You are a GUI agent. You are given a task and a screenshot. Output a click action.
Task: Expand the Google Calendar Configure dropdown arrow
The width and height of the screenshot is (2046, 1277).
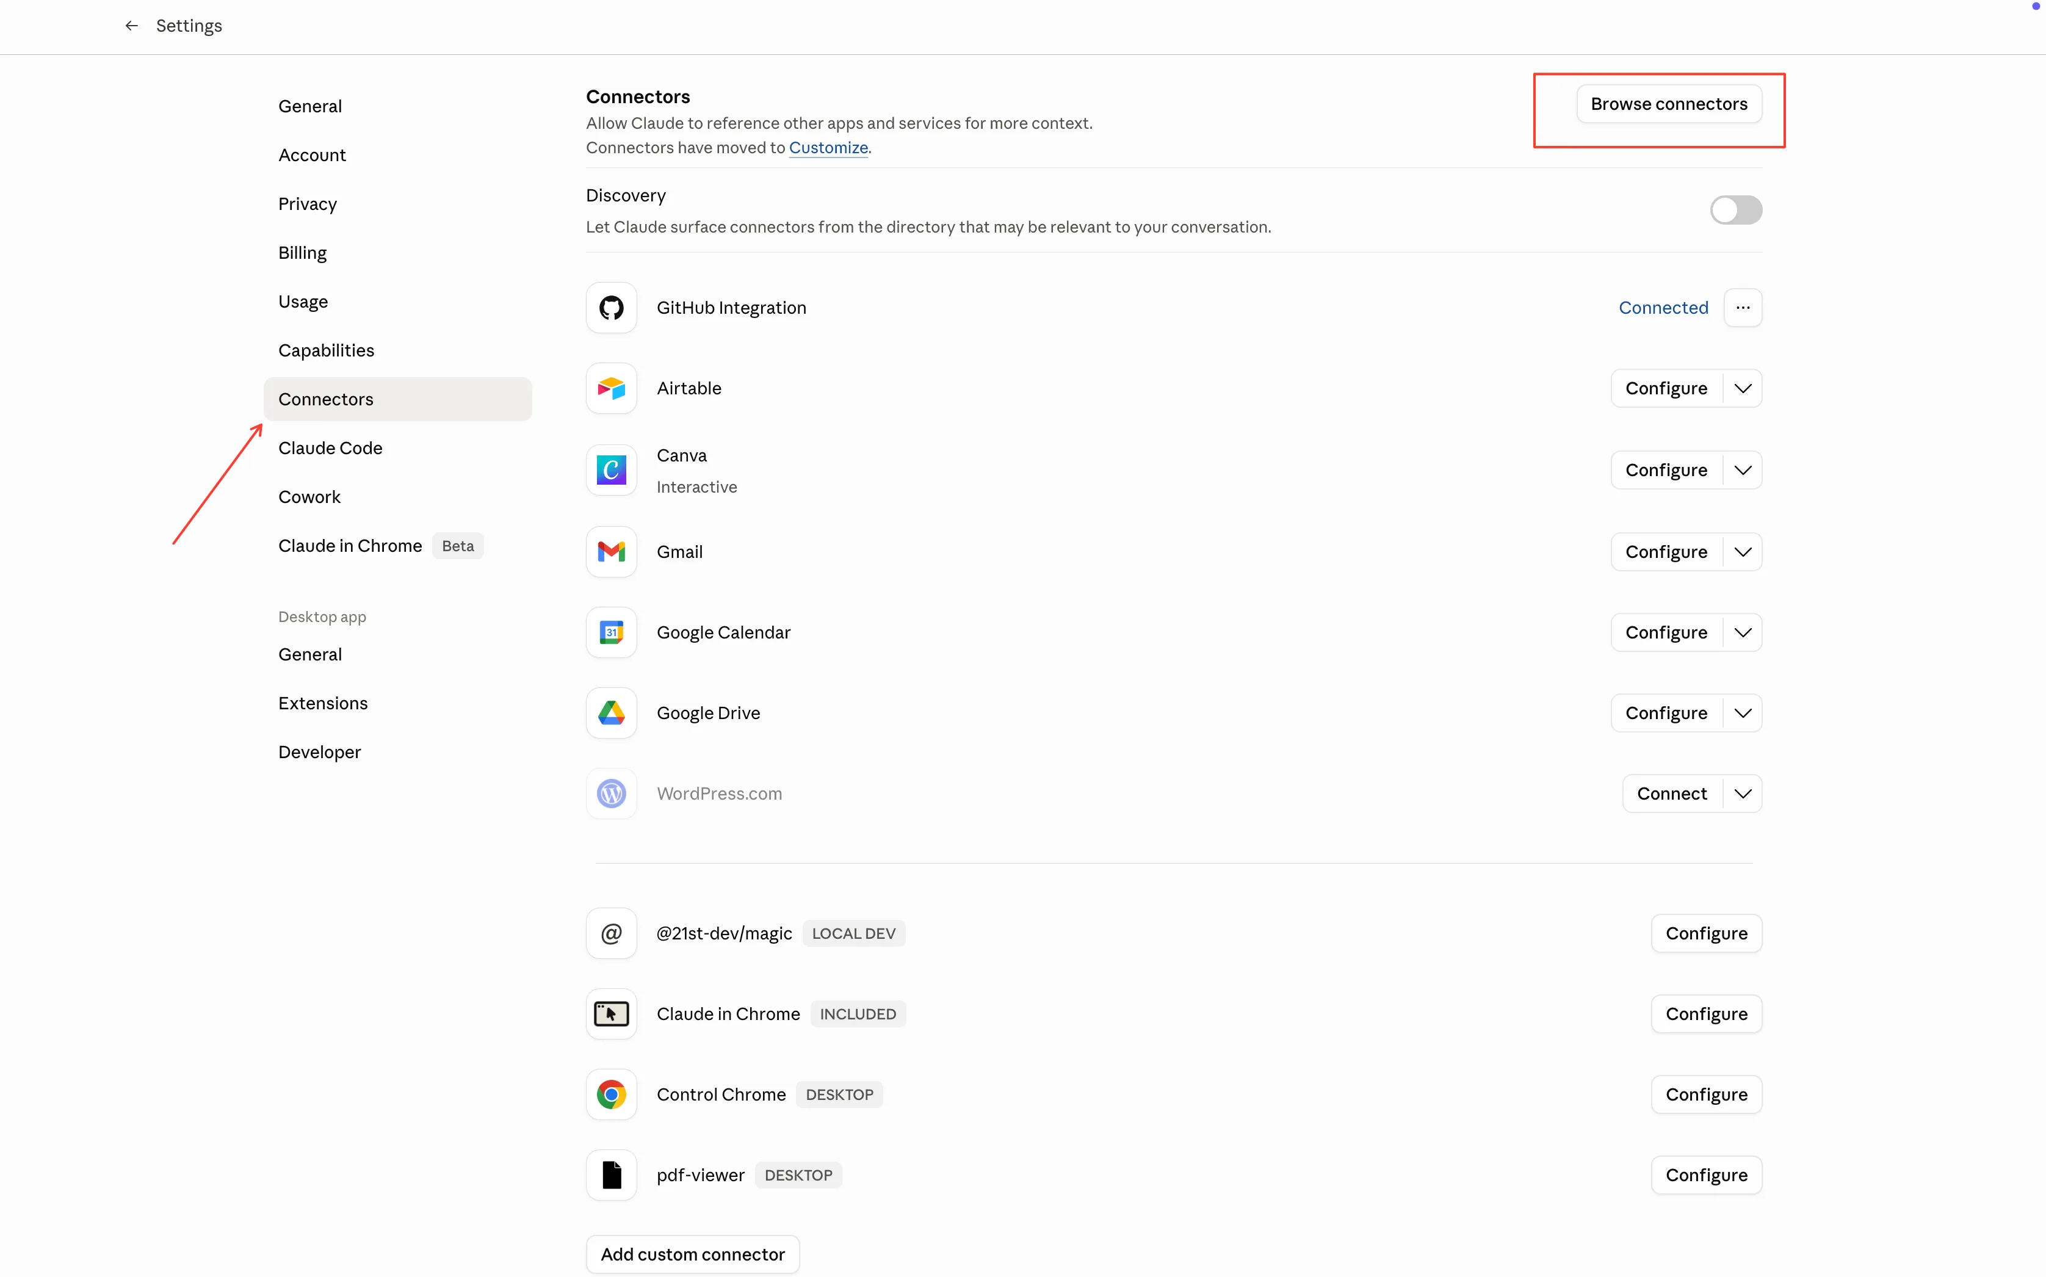pyautogui.click(x=1743, y=632)
